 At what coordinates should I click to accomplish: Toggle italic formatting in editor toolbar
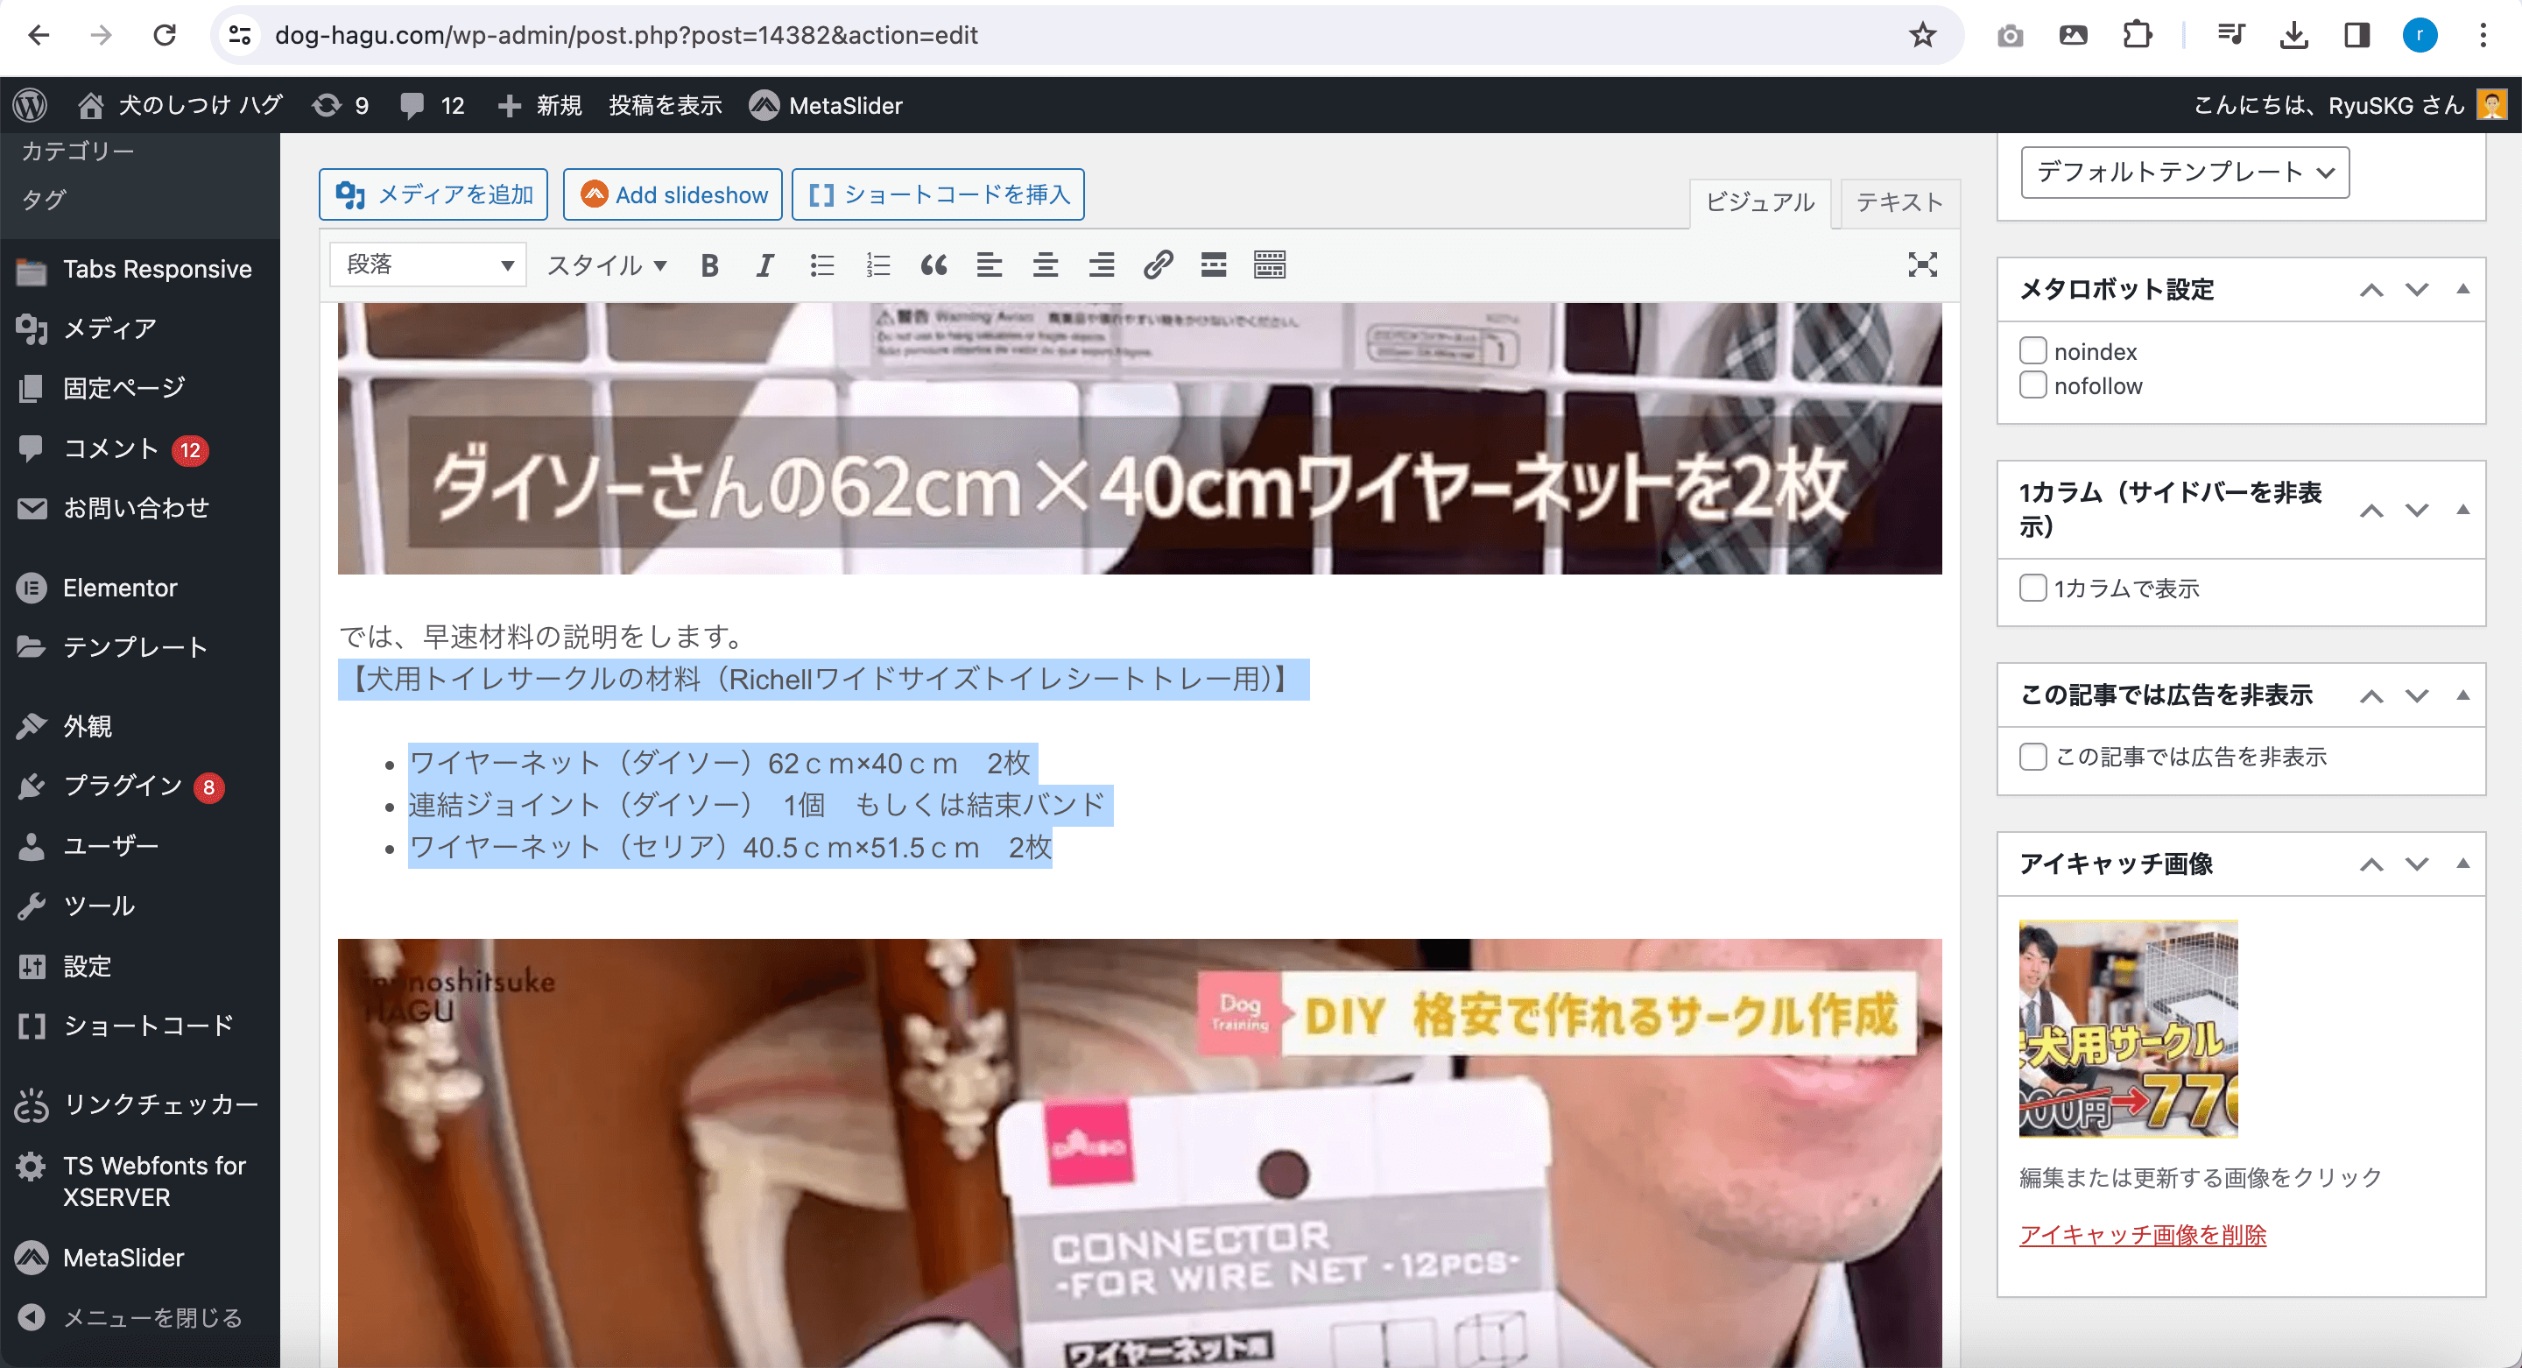(764, 264)
